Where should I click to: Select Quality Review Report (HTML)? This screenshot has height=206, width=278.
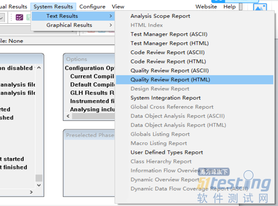click(170, 80)
